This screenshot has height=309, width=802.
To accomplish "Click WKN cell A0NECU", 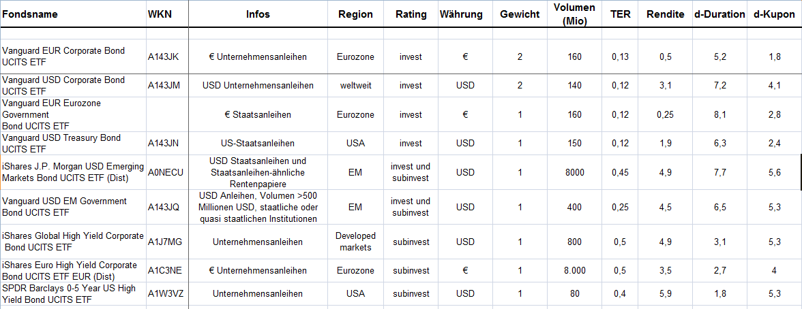I will 166,172.
